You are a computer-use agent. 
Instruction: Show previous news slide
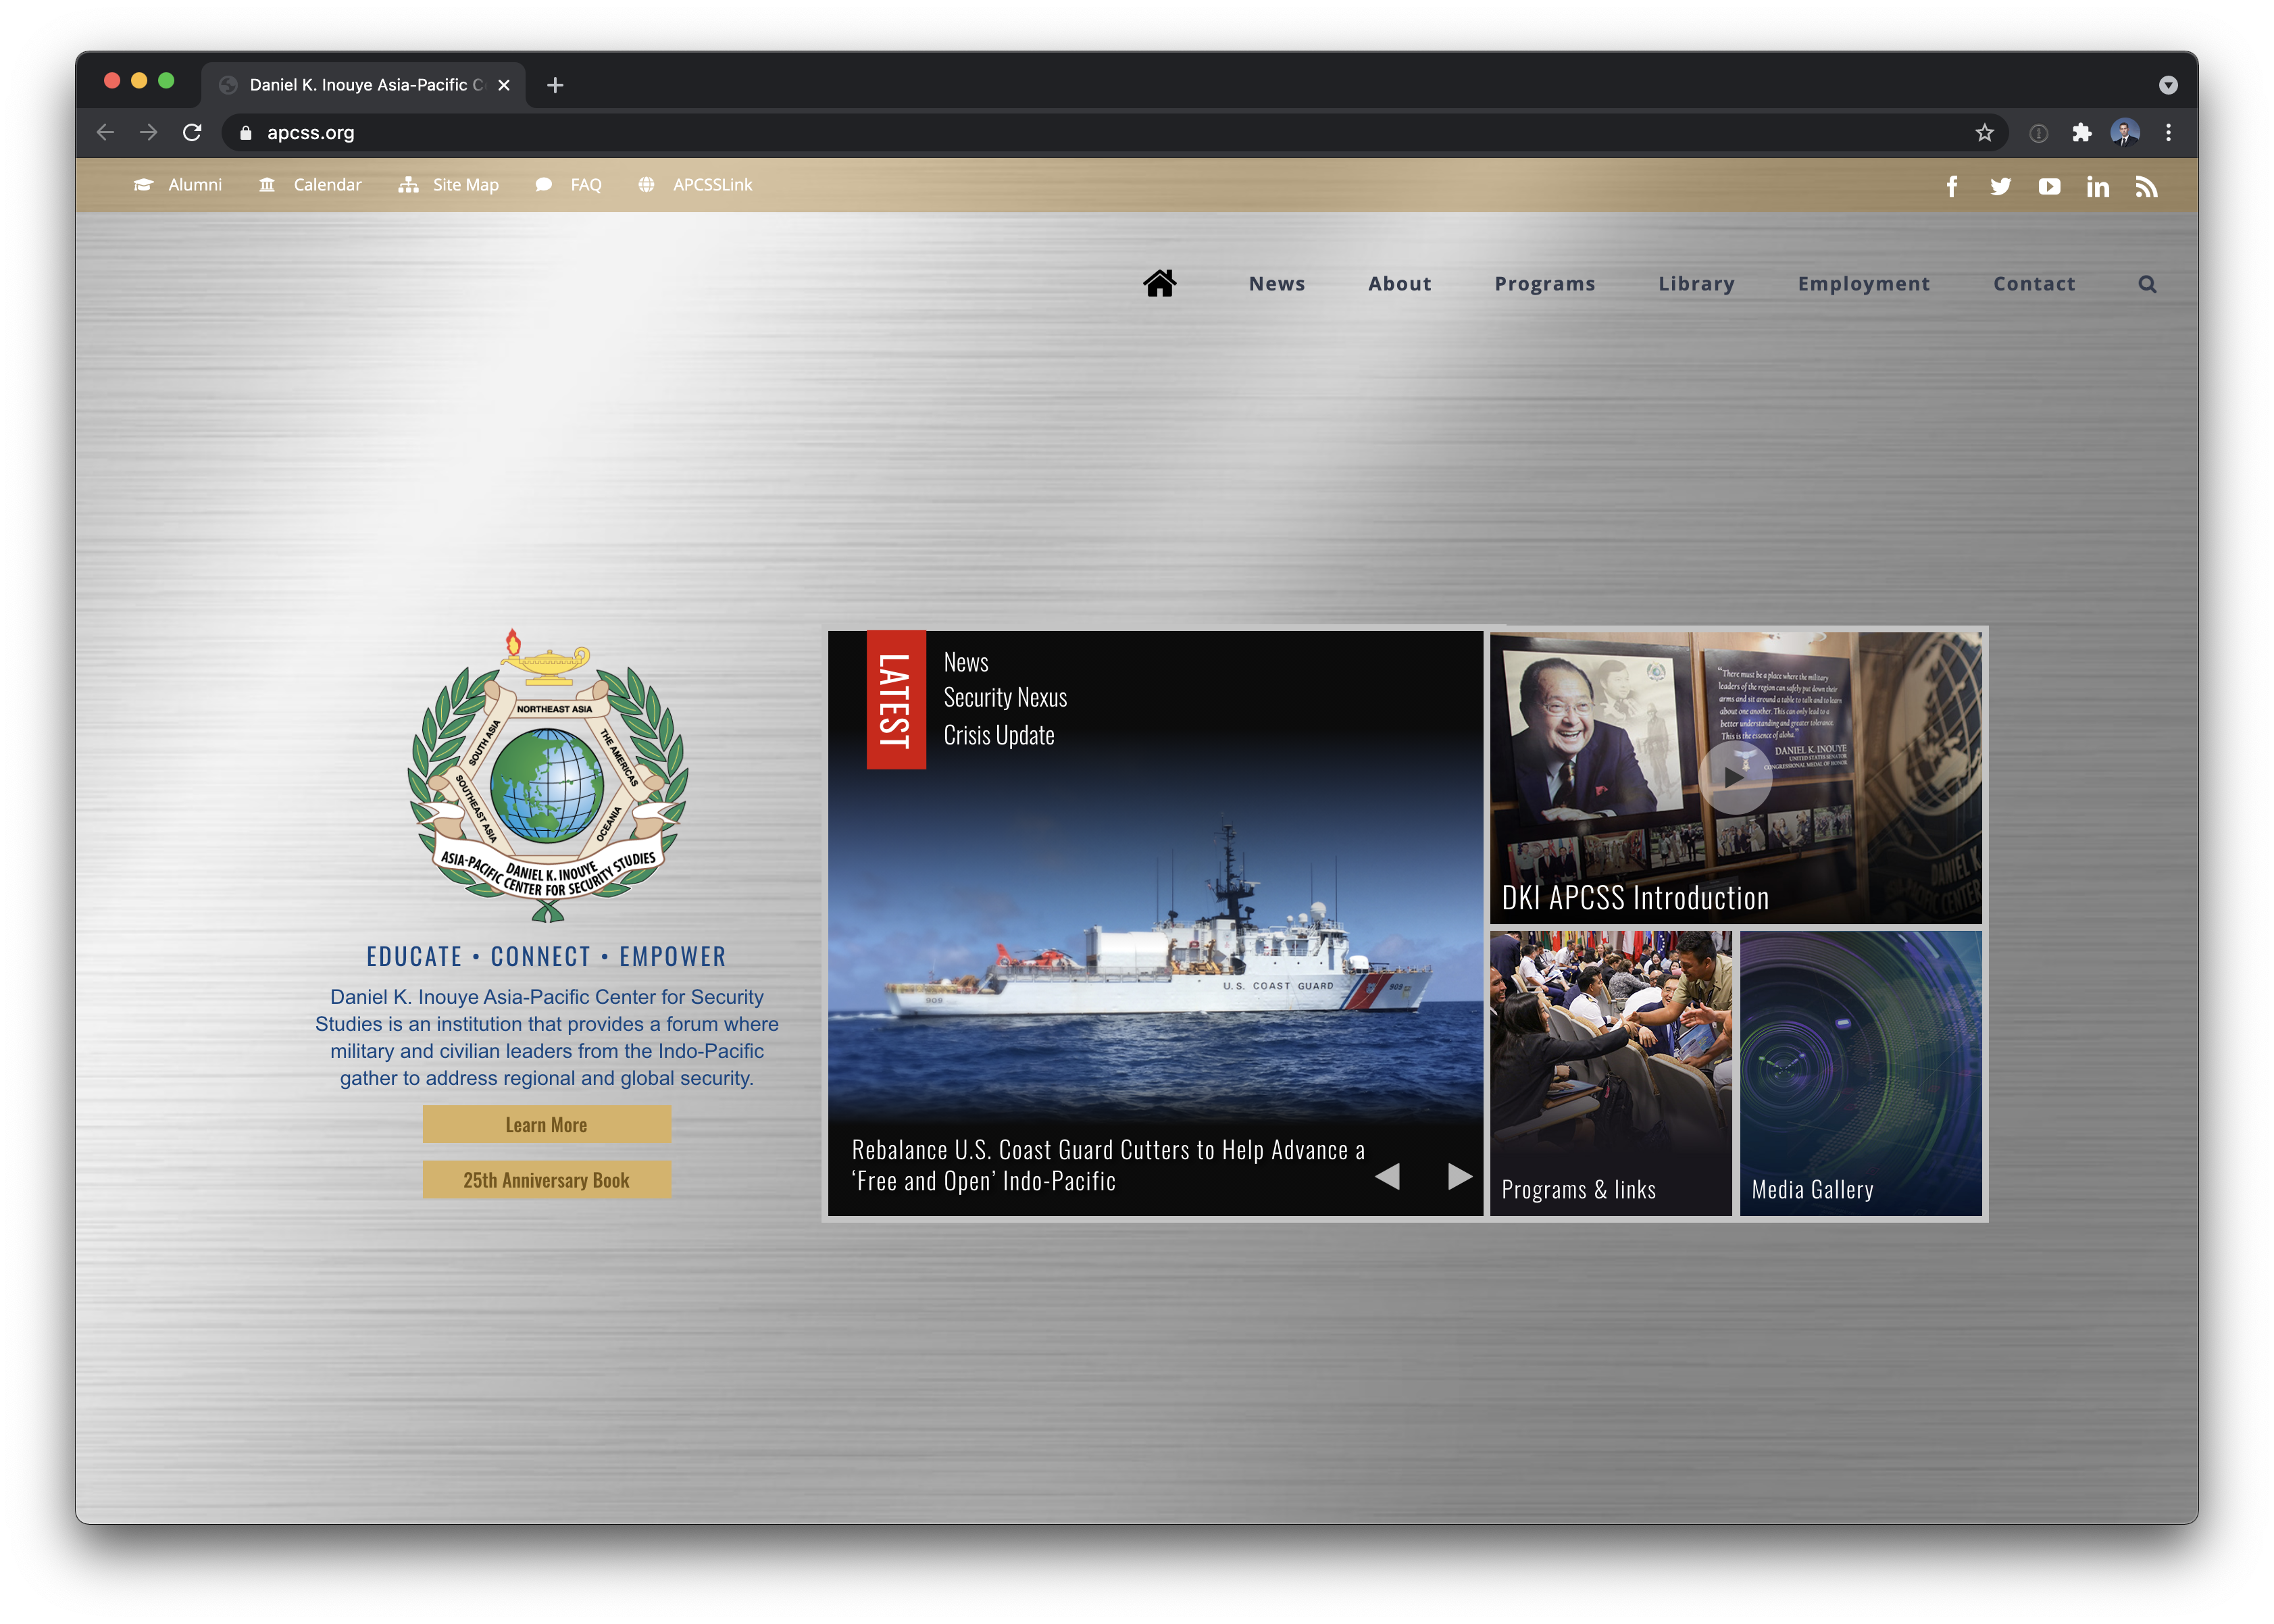point(1387,1177)
